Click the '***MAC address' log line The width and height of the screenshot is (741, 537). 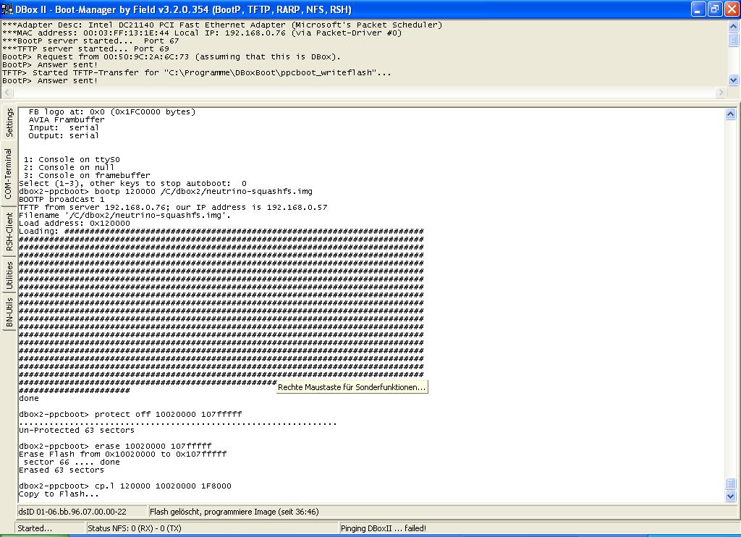(x=202, y=33)
